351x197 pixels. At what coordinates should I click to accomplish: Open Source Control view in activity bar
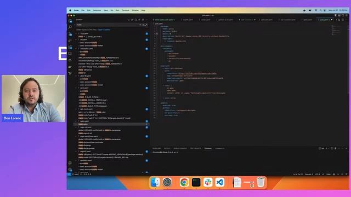click(x=70, y=34)
